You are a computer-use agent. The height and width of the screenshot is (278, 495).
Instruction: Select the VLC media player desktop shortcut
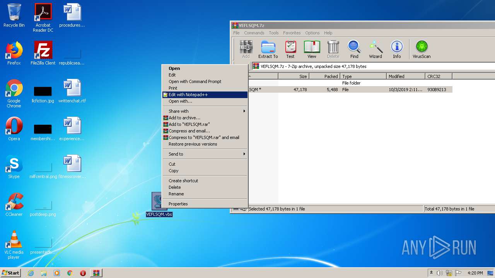click(14, 245)
